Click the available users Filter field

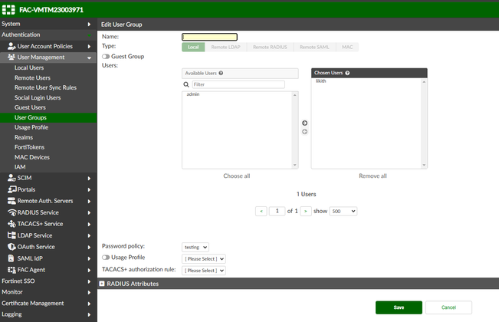click(238, 84)
